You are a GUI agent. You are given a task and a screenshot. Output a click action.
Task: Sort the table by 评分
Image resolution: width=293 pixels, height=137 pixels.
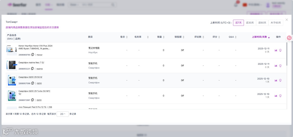[x=219, y=37]
